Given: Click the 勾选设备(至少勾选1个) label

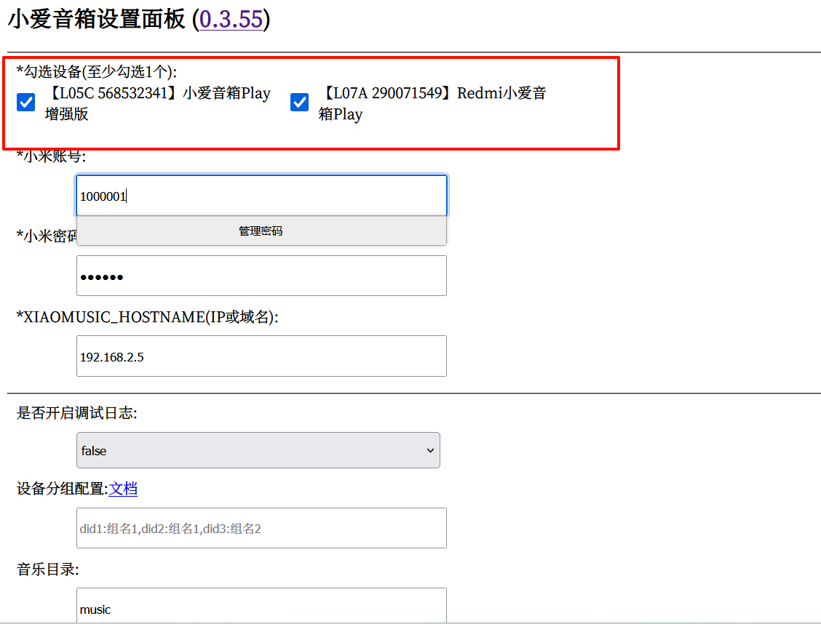Looking at the screenshot, I should click(96, 71).
